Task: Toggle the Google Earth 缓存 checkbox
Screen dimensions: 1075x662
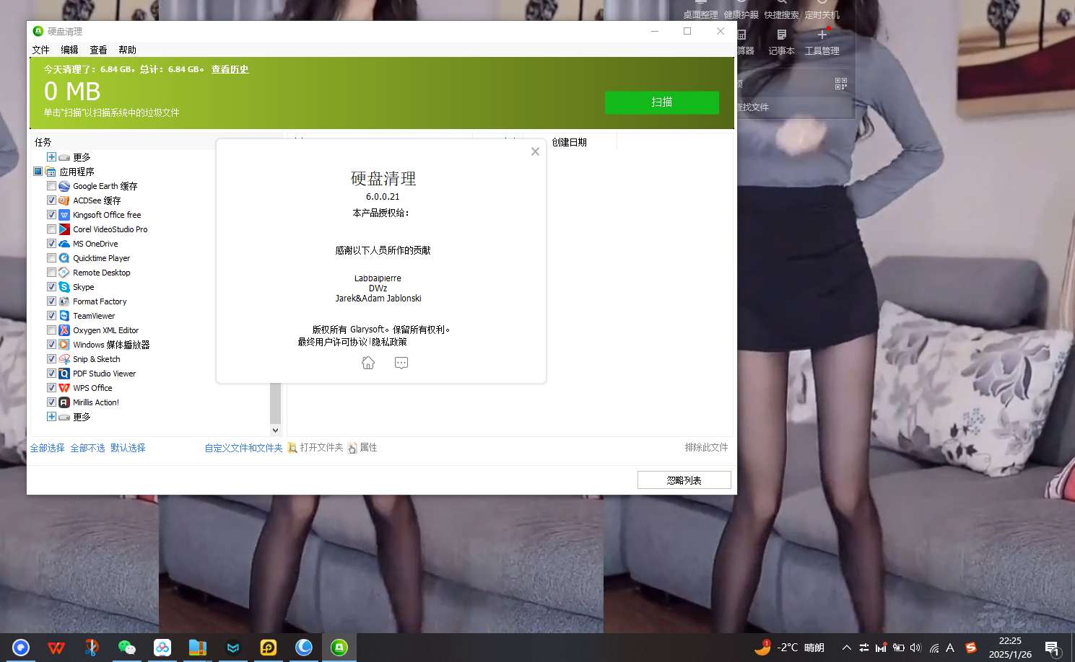Action: pos(51,186)
